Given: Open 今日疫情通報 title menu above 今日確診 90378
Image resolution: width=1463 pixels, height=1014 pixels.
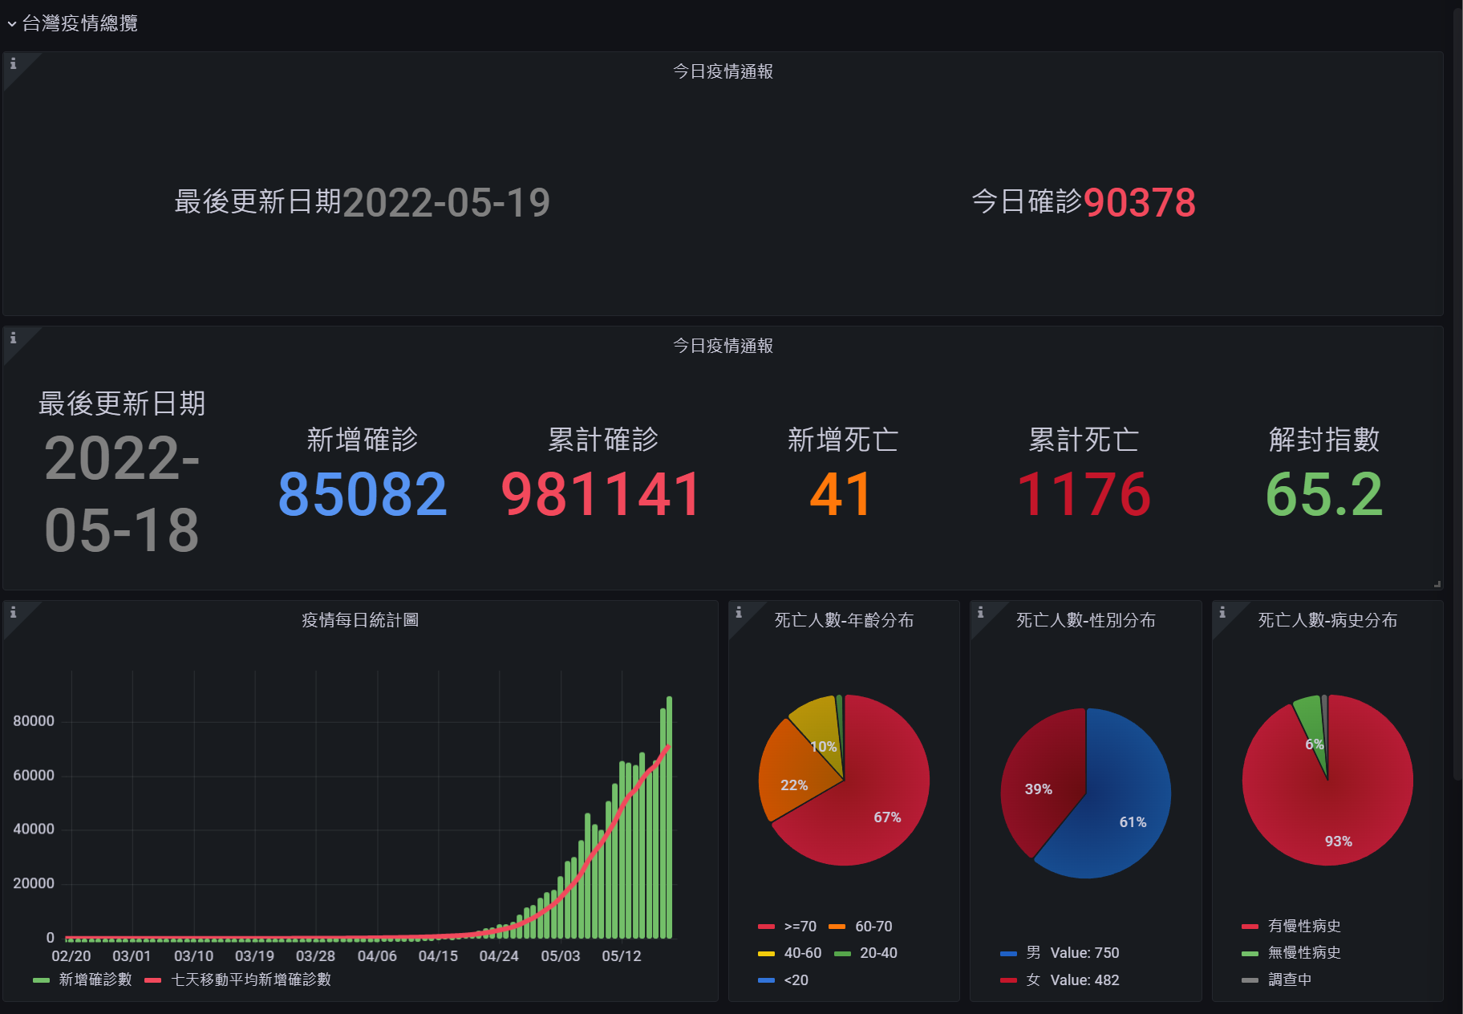Looking at the screenshot, I should pos(723,71).
